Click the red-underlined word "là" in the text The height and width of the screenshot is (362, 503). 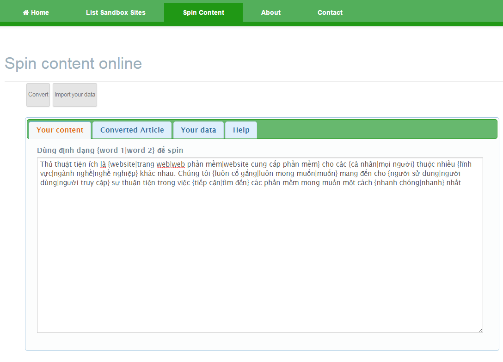[x=103, y=164]
